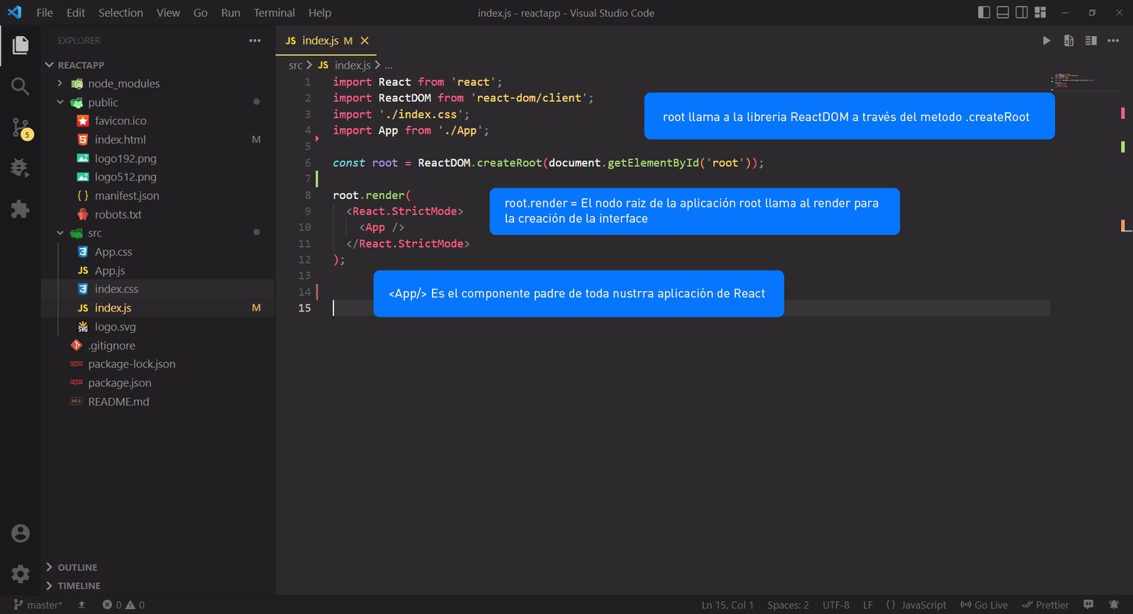1133x614 pixels.
Task: Toggle the Panel layout icon
Action: (1003, 13)
